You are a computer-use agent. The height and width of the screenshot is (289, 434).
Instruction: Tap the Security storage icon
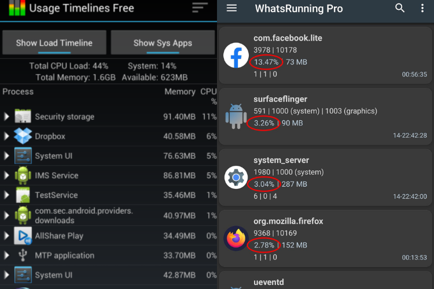(x=23, y=116)
